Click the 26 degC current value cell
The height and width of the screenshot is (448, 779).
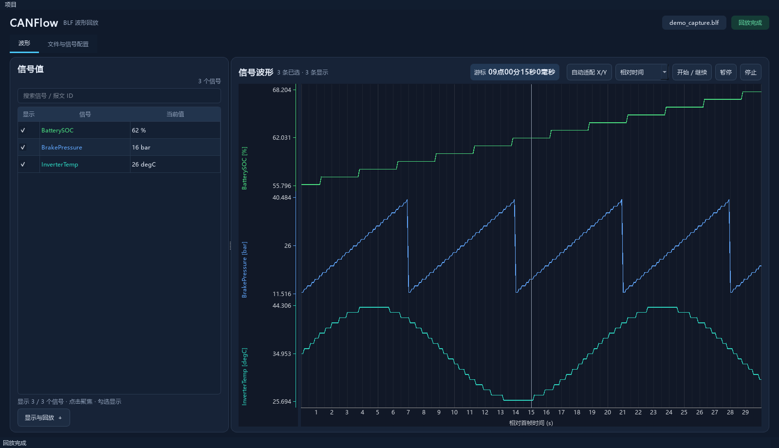[x=175, y=165]
